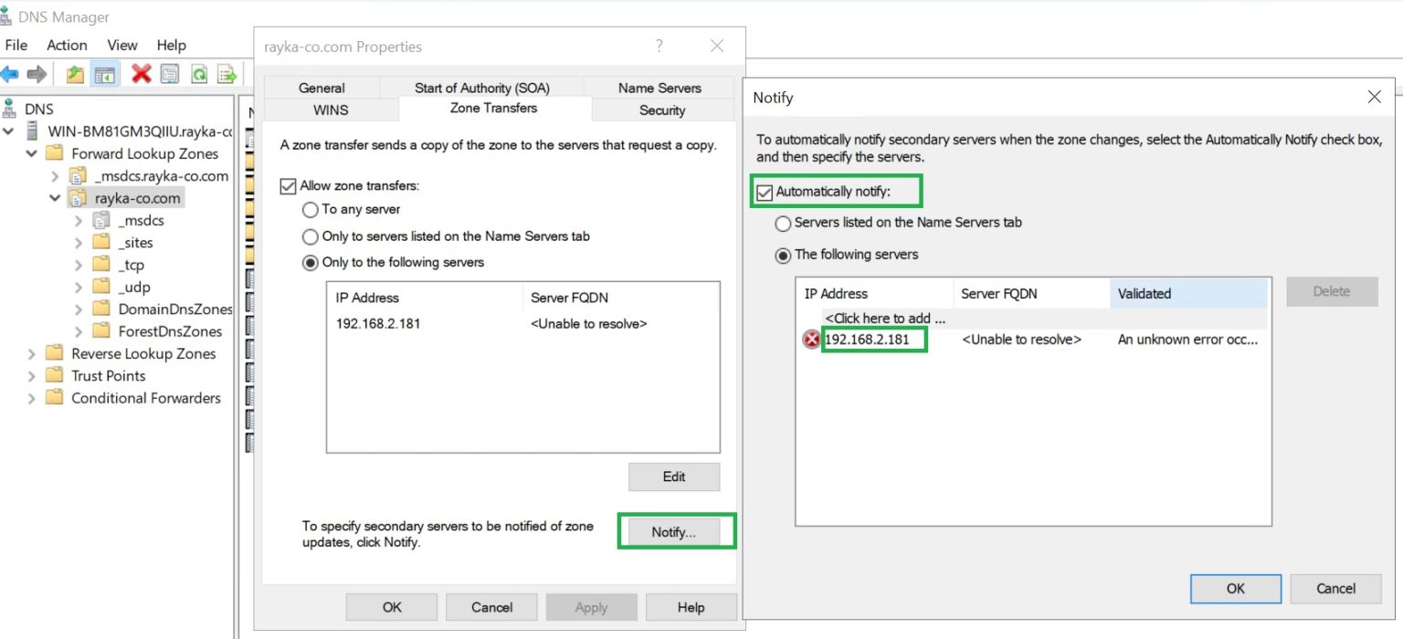This screenshot has width=1403, height=639.
Task: Select 192.168.2.181 row in Zone Transfers list
Action: [x=522, y=324]
